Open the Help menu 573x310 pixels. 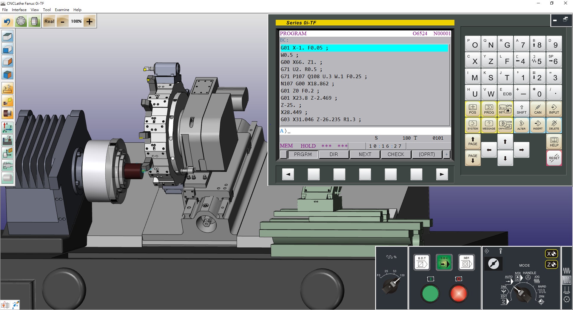pyautogui.click(x=77, y=10)
